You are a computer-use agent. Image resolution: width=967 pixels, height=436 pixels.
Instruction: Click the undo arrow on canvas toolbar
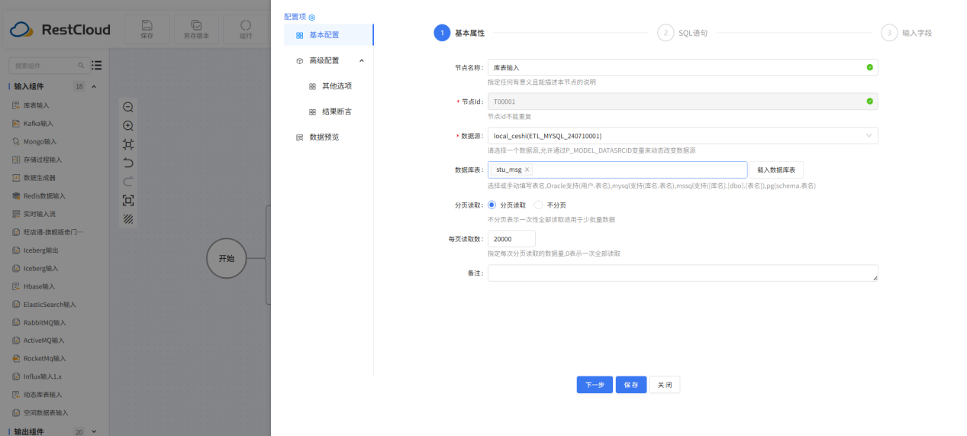click(128, 163)
